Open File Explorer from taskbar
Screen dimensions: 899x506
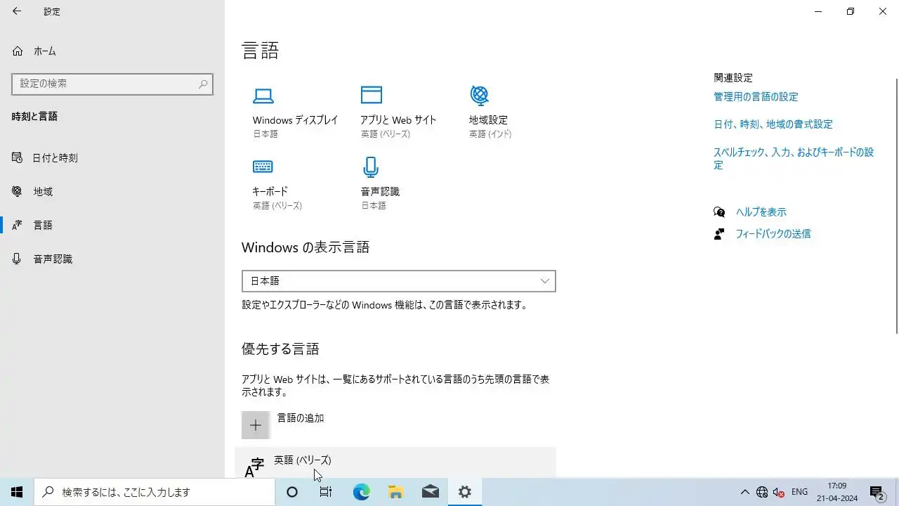point(395,492)
